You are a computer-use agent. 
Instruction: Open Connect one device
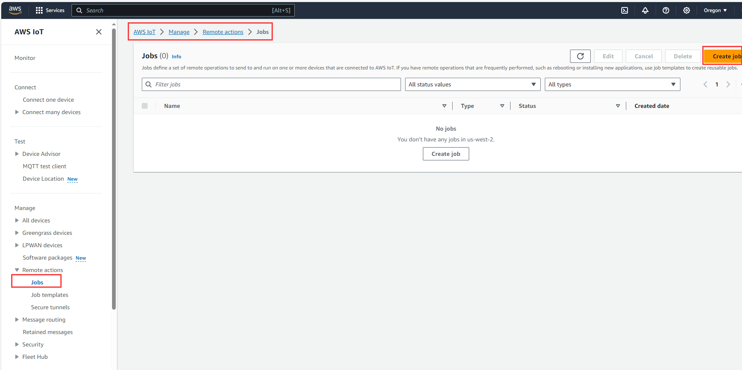pyautogui.click(x=48, y=100)
